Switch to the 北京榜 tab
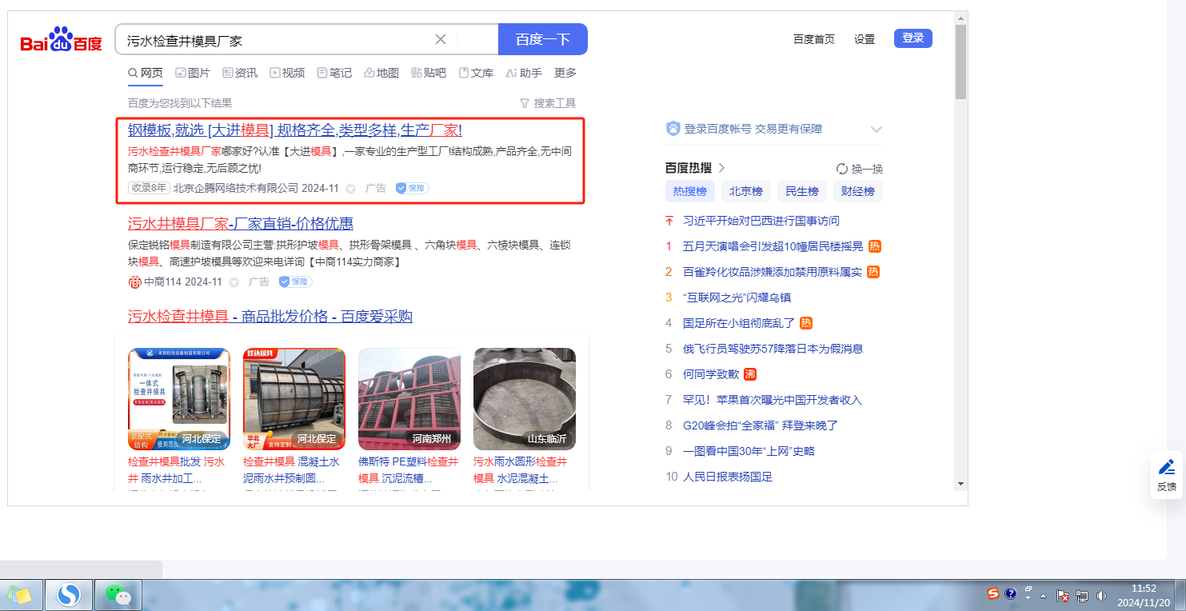Image resolution: width=1186 pixels, height=611 pixels. pos(745,191)
